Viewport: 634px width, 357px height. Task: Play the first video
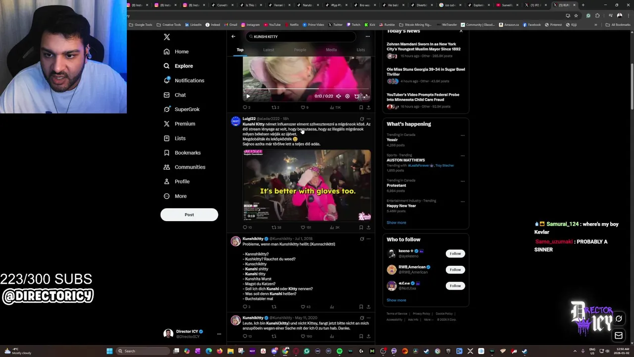pos(248,96)
